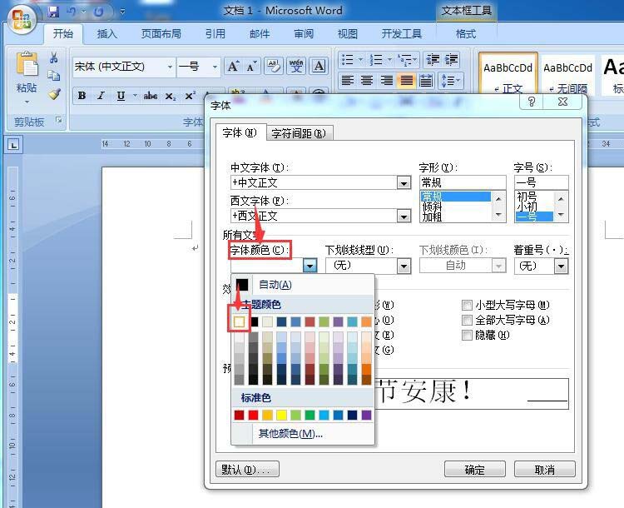Enable the 小型大写字母 checkbox
The height and width of the screenshot is (508, 624).
[x=468, y=306]
